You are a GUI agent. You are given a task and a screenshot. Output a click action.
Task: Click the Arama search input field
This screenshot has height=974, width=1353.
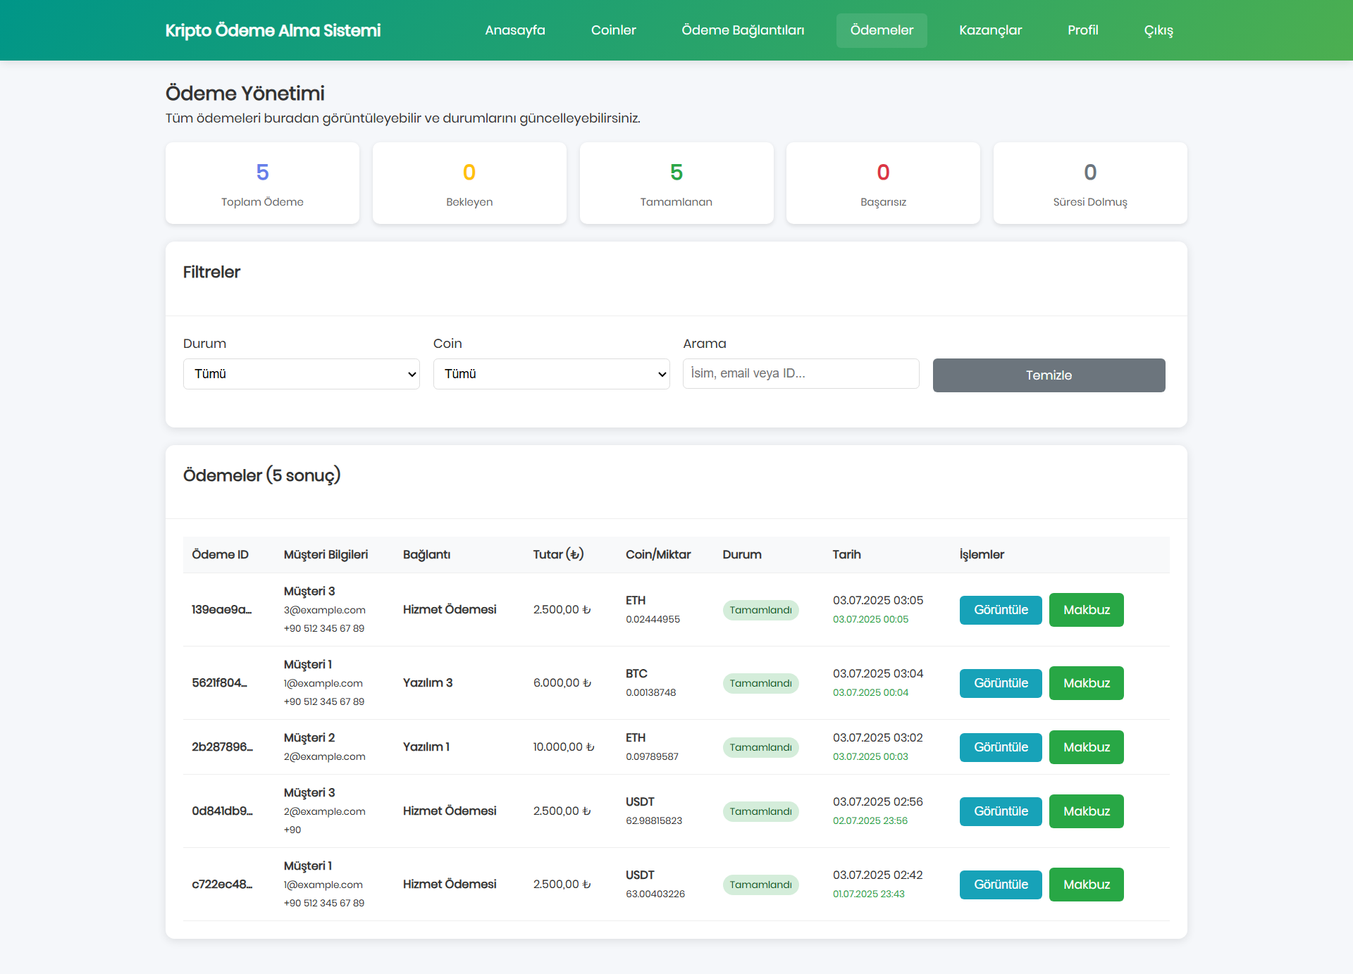tap(801, 374)
